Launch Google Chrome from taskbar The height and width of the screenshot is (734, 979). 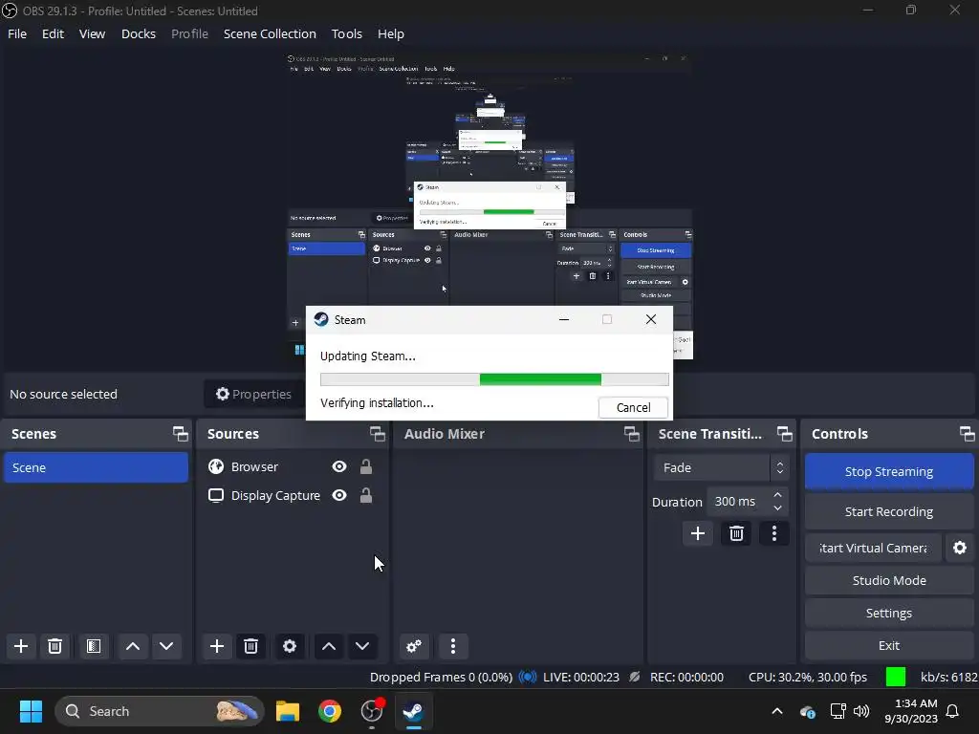click(x=330, y=711)
